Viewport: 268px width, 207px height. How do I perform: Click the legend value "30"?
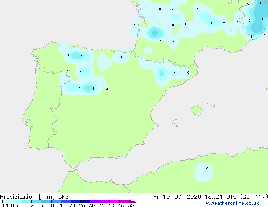point(92,205)
